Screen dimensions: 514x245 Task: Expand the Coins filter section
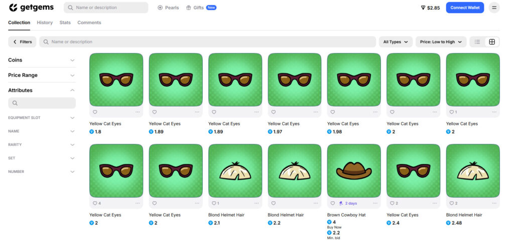pos(42,60)
